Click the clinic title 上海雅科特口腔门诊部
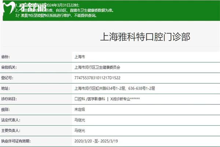The height and width of the screenshot is (147, 220). point(145,37)
